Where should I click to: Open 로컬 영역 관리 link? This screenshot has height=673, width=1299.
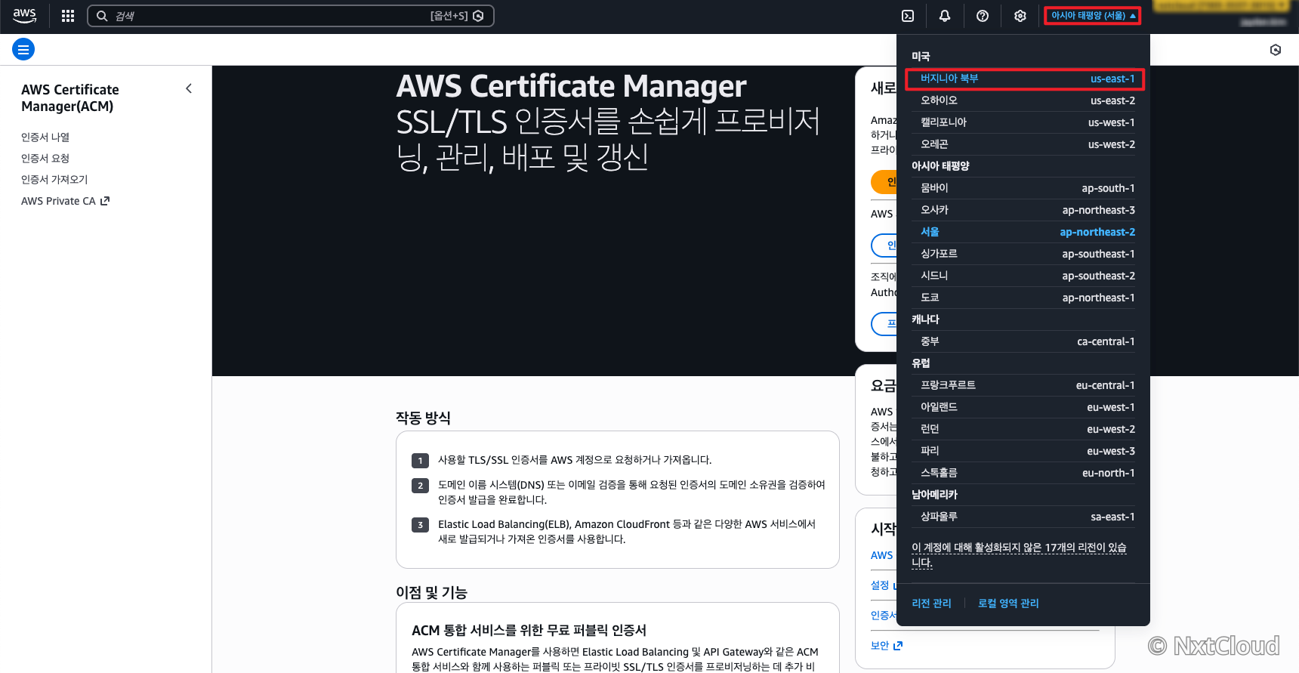click(x=1008, y=604)
